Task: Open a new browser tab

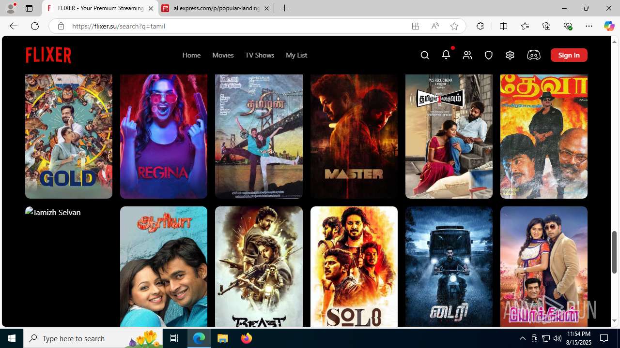Action: [x=285, y=8]
